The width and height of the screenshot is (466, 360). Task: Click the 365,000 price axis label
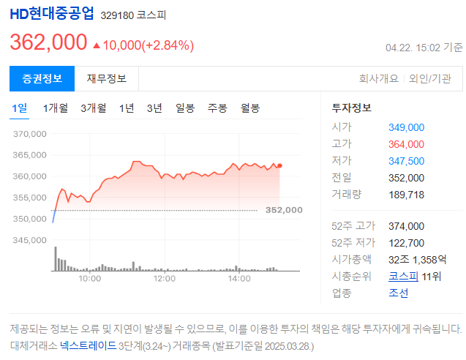tap(30, 155)
